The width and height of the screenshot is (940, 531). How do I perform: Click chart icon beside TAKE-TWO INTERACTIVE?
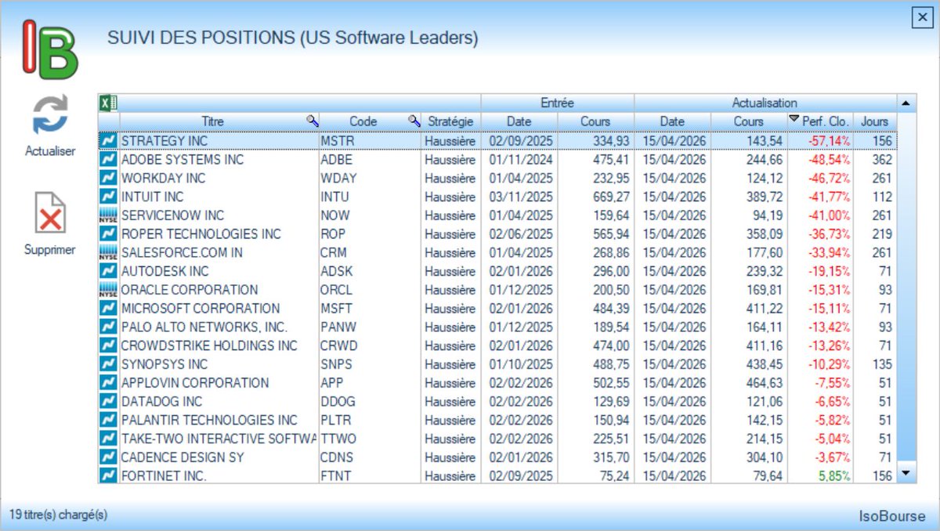(108, 439)
